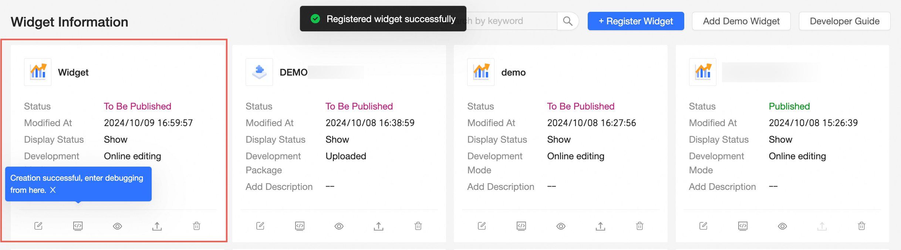The height and width of the screenshot is (250, 901).
Task: Edit the Published widget card pencil icon
Action: [x=703, y=226]
